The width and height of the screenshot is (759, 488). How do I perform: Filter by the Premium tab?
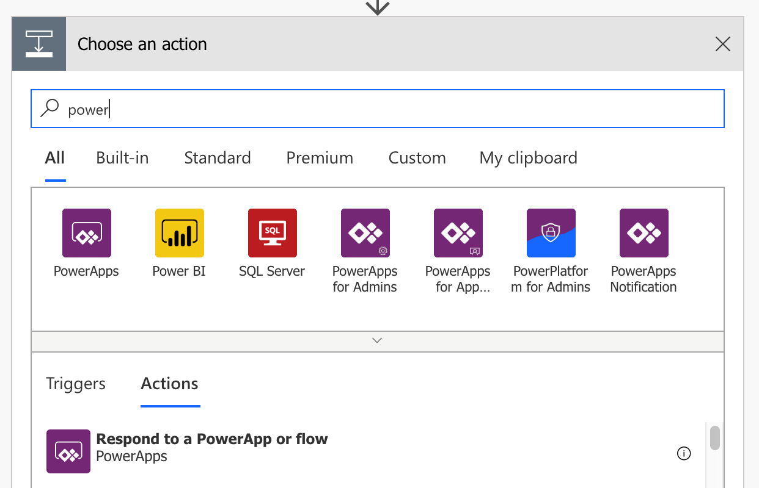click(x=320, y=158)
